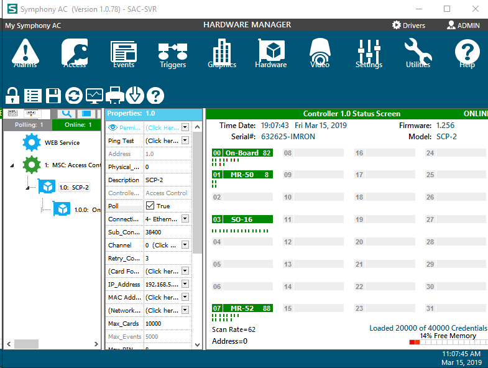Image resolution: width=488 pixels, height=368 pixels.
Task: Click the Description field value SCP-2
Action: click(x=167, y=180)
